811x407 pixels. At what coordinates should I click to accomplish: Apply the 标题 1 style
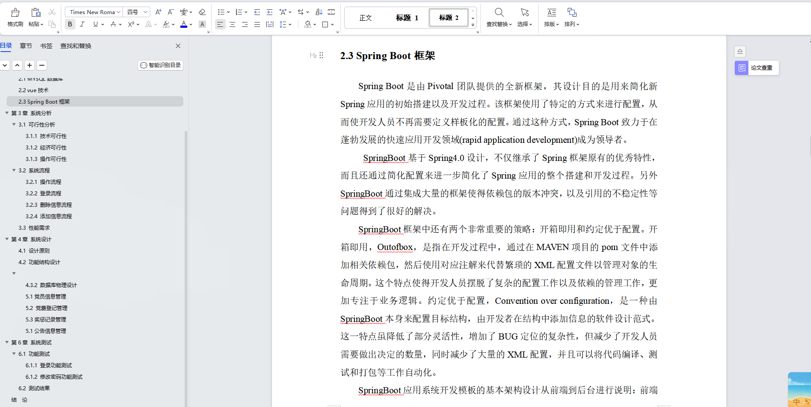[407, 18]
